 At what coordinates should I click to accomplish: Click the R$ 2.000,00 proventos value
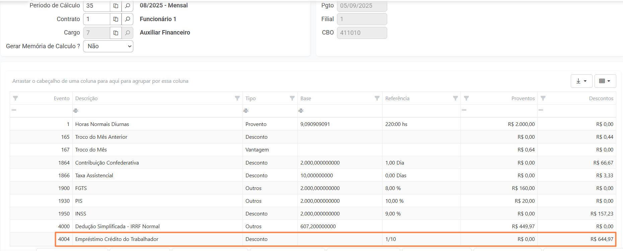coord(521,124)
